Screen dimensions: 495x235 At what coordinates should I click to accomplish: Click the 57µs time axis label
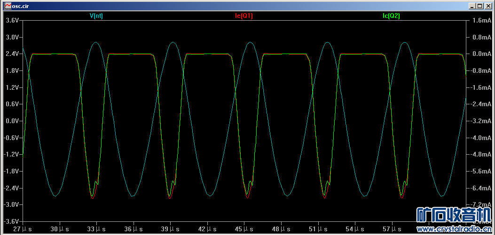392,228
